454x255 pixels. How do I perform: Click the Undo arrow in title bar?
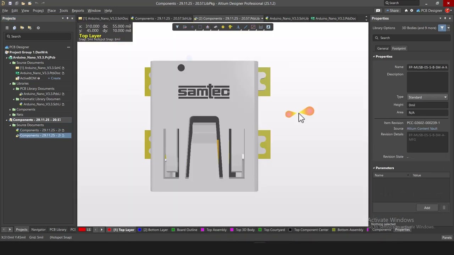pyautogui.click(x=36, y=3)
